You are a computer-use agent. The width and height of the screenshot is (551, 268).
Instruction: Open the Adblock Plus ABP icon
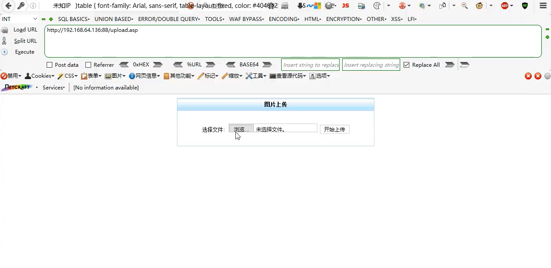[x=504, y=6]
